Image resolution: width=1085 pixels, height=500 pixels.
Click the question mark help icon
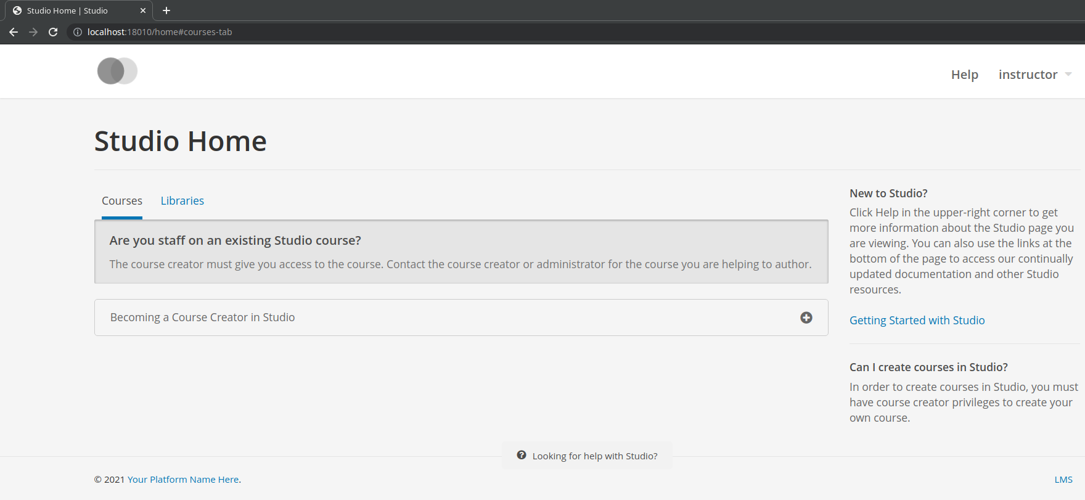tap(522, 455)
